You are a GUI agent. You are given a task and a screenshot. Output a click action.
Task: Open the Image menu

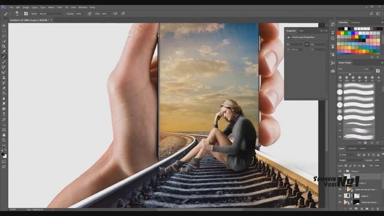click(x=26, y=7)
